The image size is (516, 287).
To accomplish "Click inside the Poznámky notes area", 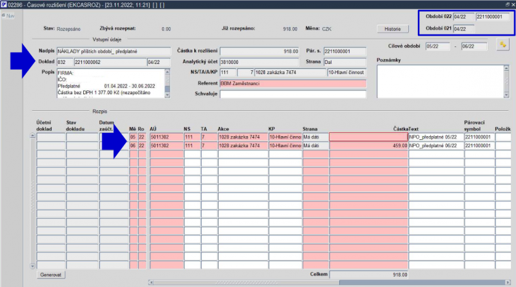I will [441, 81].
